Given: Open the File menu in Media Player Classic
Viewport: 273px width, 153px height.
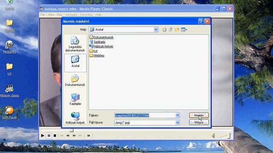Looking at the screenshot, I should [x=43, y=15].
